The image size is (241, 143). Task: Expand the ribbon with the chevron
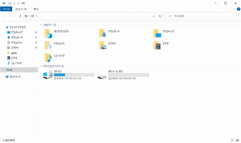(234, 9)
